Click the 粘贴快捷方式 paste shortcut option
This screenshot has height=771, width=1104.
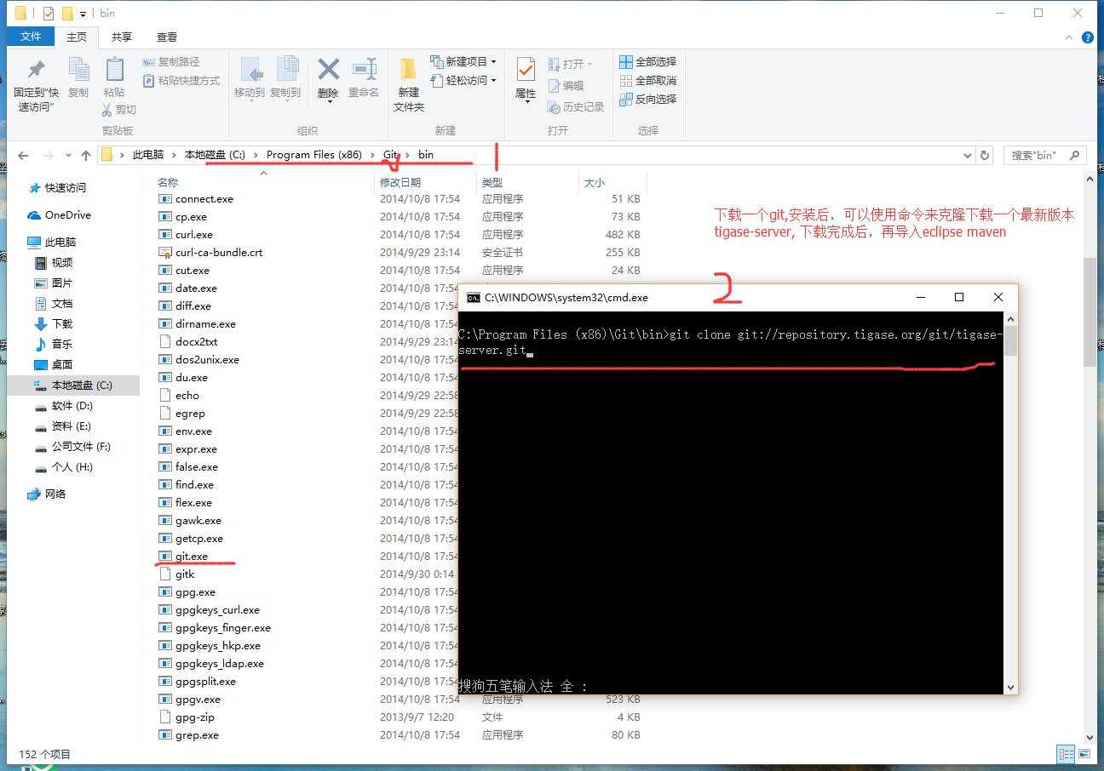click(181, 81)
